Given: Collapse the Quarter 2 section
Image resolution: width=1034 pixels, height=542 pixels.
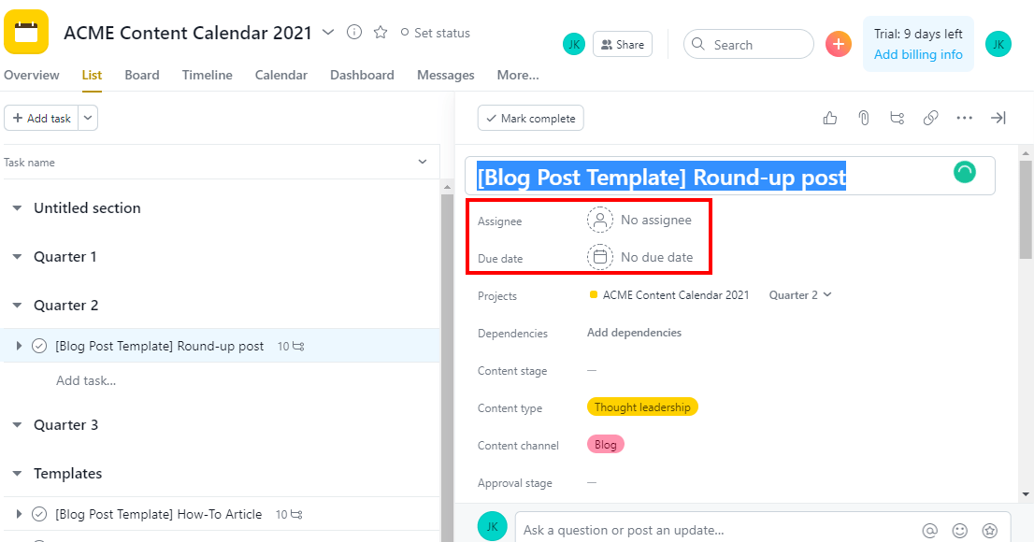Looking at the screenshot, I should (x=18, y=306).
